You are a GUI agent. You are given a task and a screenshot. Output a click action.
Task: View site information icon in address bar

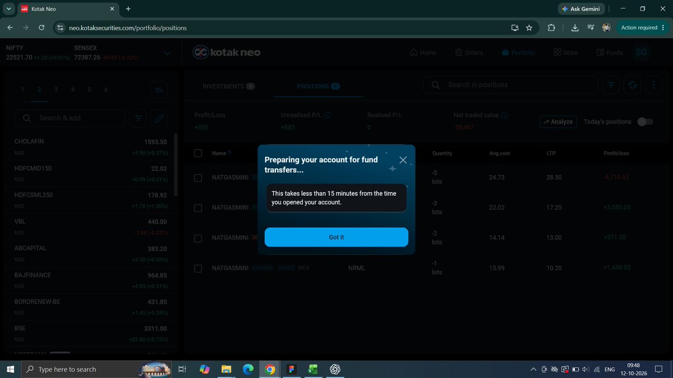pos(61,27)
